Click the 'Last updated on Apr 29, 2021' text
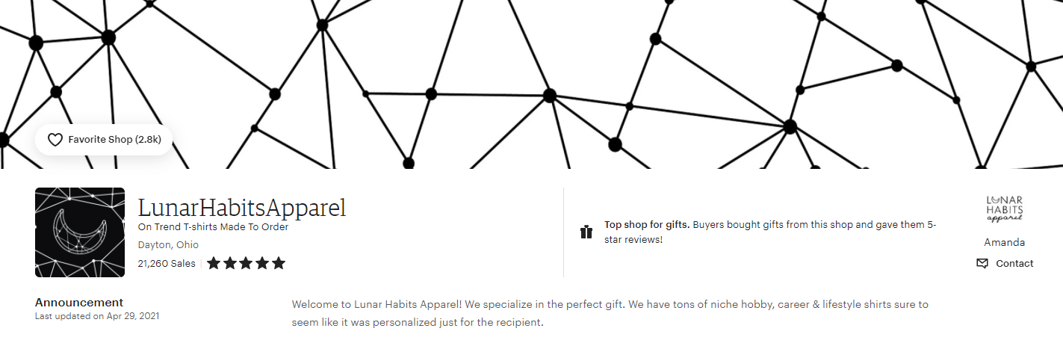The width and height of the screenshot is (1063, 346). (x=97, y=316)
